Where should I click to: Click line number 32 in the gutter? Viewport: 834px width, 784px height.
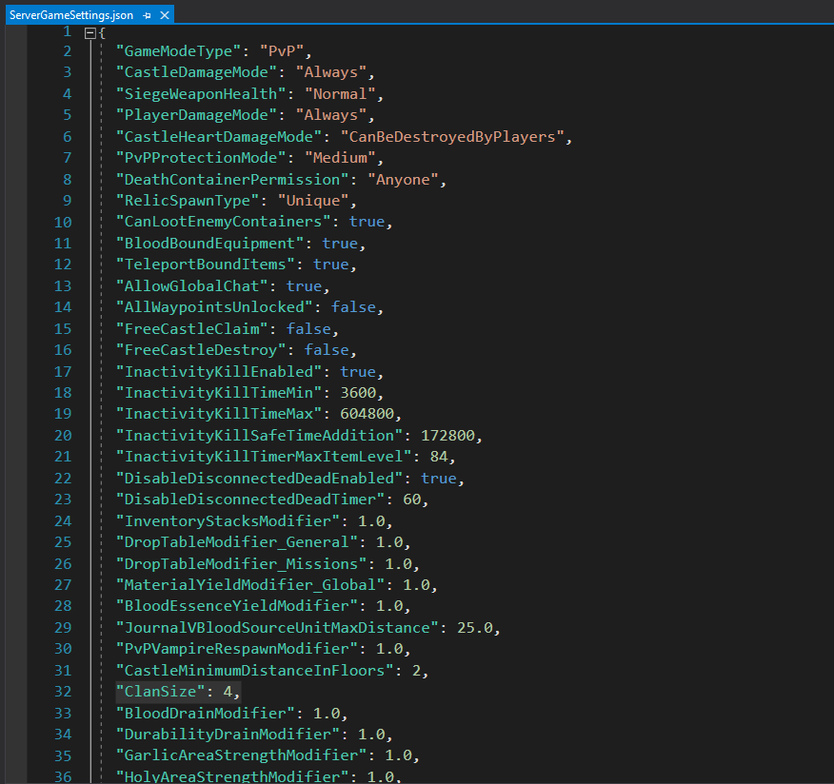point(62,692)
